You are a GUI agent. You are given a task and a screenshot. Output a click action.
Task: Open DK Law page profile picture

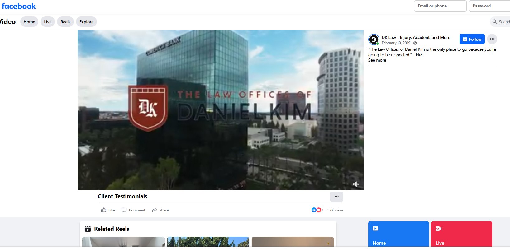tap(374, 40)
